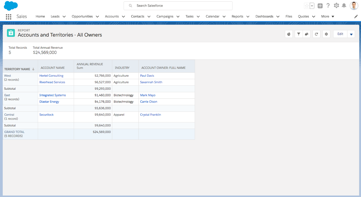Expand the Quotes tab chevron
Image resolution: width=361 pixels, height=197 pixels.
tap(313, 17)
